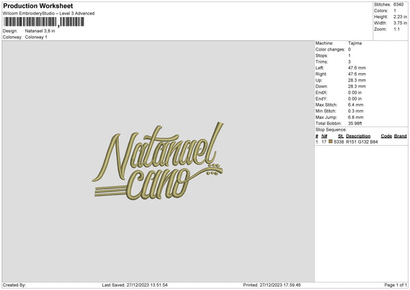Click the Up value '28.3 mm'
Image resolution: width=410 pixels, height=290 pixels.
coord(357,80)
